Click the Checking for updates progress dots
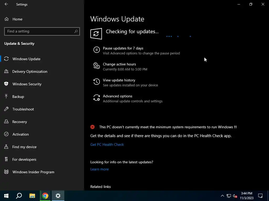Screen dimensions: 269x201 click(x=179, y=36)
